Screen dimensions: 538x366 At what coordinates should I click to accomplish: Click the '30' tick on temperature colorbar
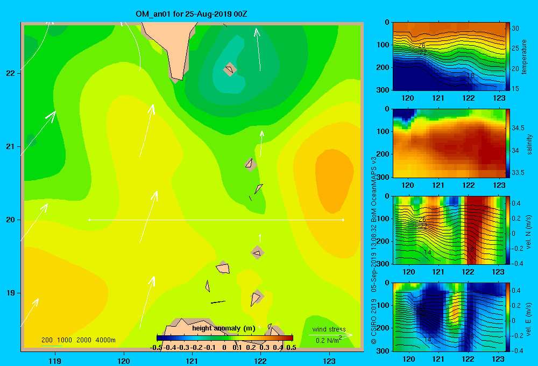point(515,29)
